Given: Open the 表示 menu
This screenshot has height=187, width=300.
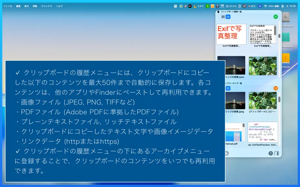Looking at the screenshot, I should pos(27,6).
